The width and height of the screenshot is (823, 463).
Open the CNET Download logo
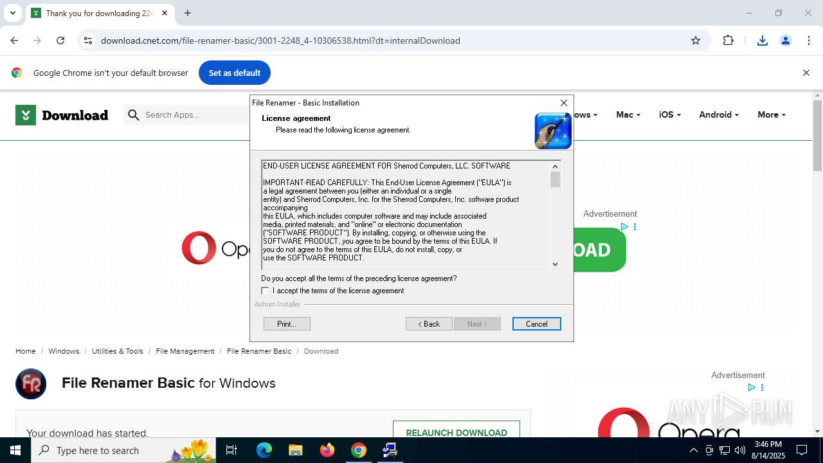click(62, 115)
